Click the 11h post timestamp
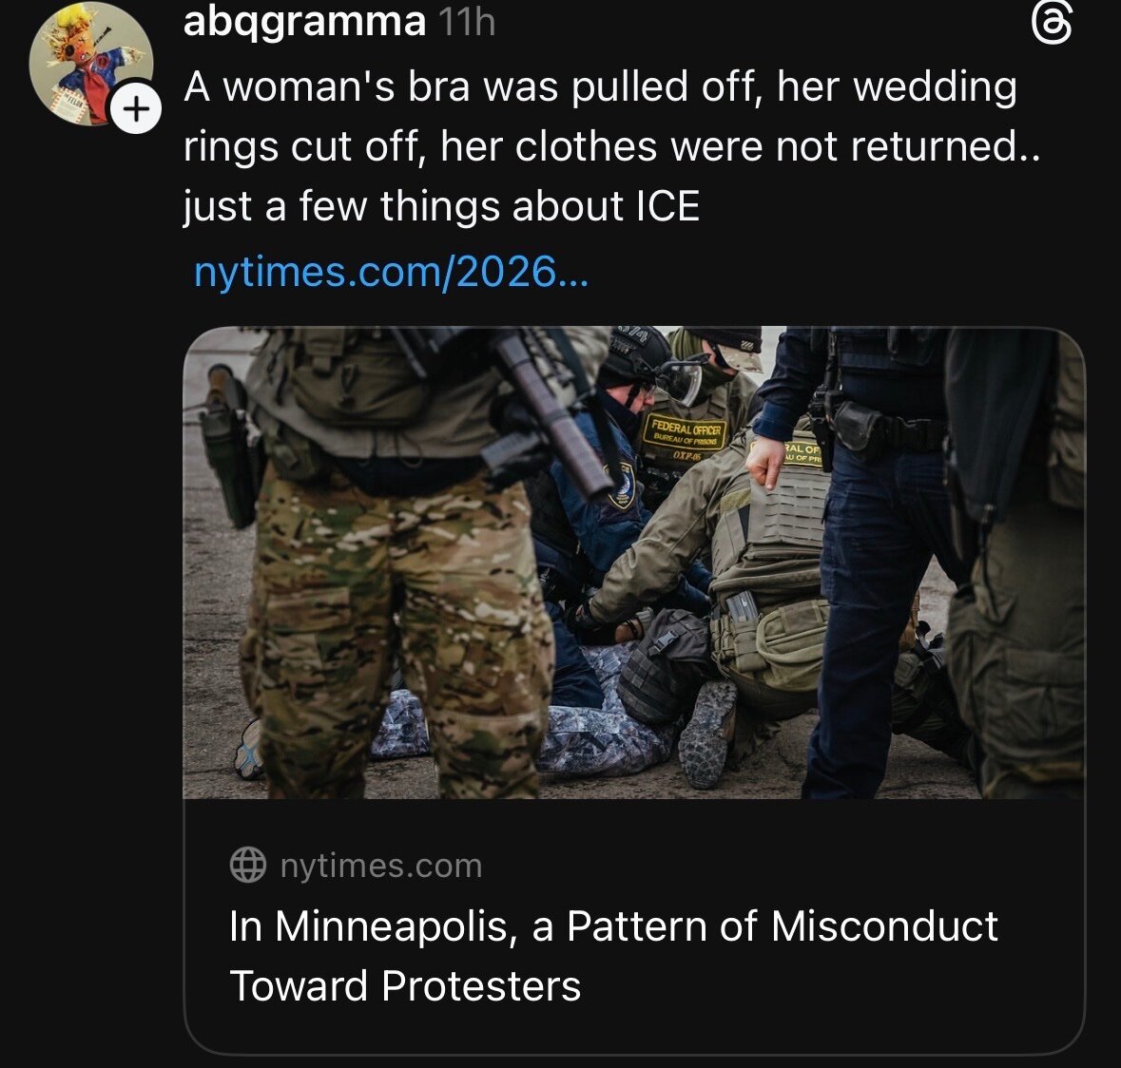 (x=468, y=22)
